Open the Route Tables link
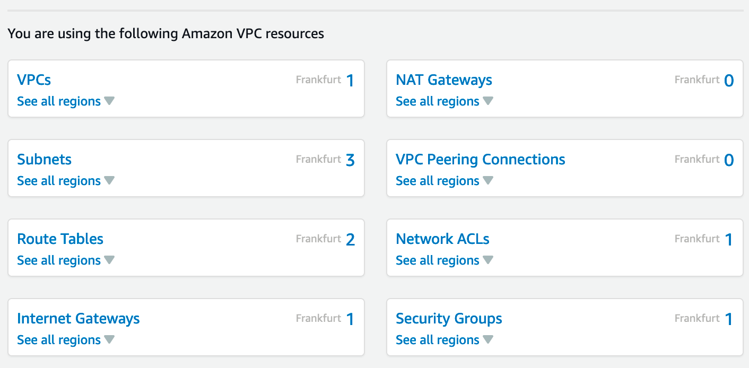This screenshot has width=749, height=368. coord(60,239)
